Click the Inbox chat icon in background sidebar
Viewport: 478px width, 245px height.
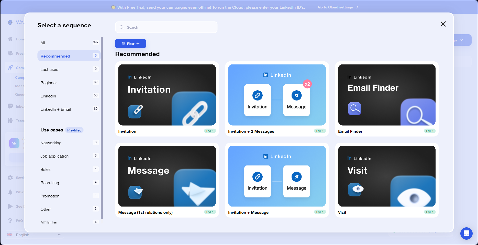click(x=10, y=106)
